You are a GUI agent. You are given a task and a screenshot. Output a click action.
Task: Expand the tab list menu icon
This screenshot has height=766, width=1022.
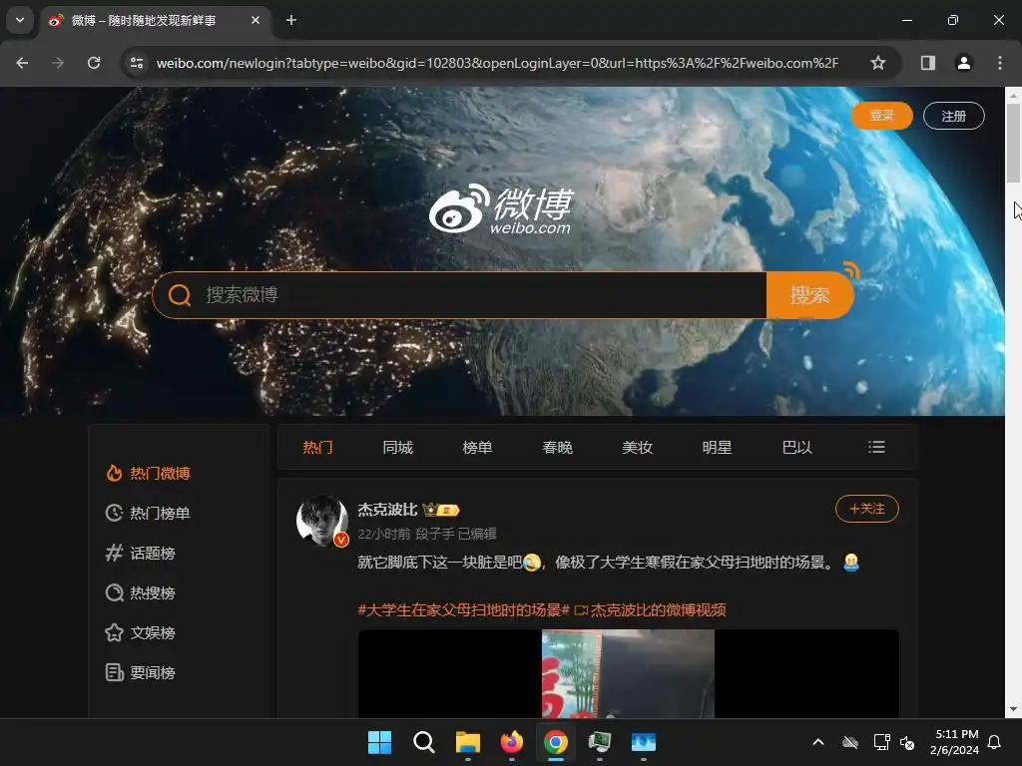[x=876, y=447]
